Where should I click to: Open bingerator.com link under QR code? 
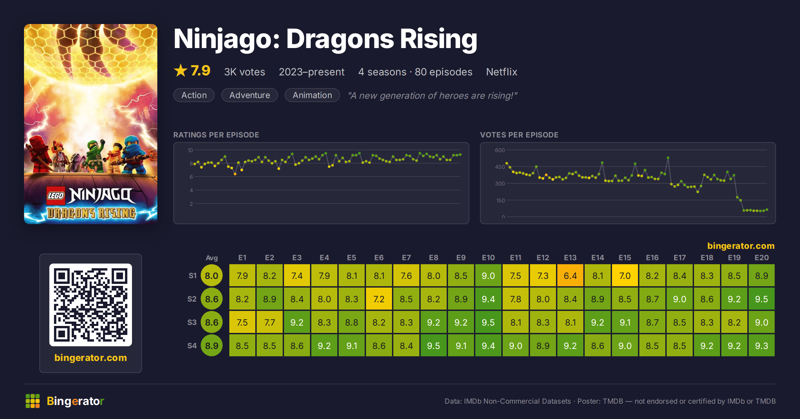(x=91, y=358)
